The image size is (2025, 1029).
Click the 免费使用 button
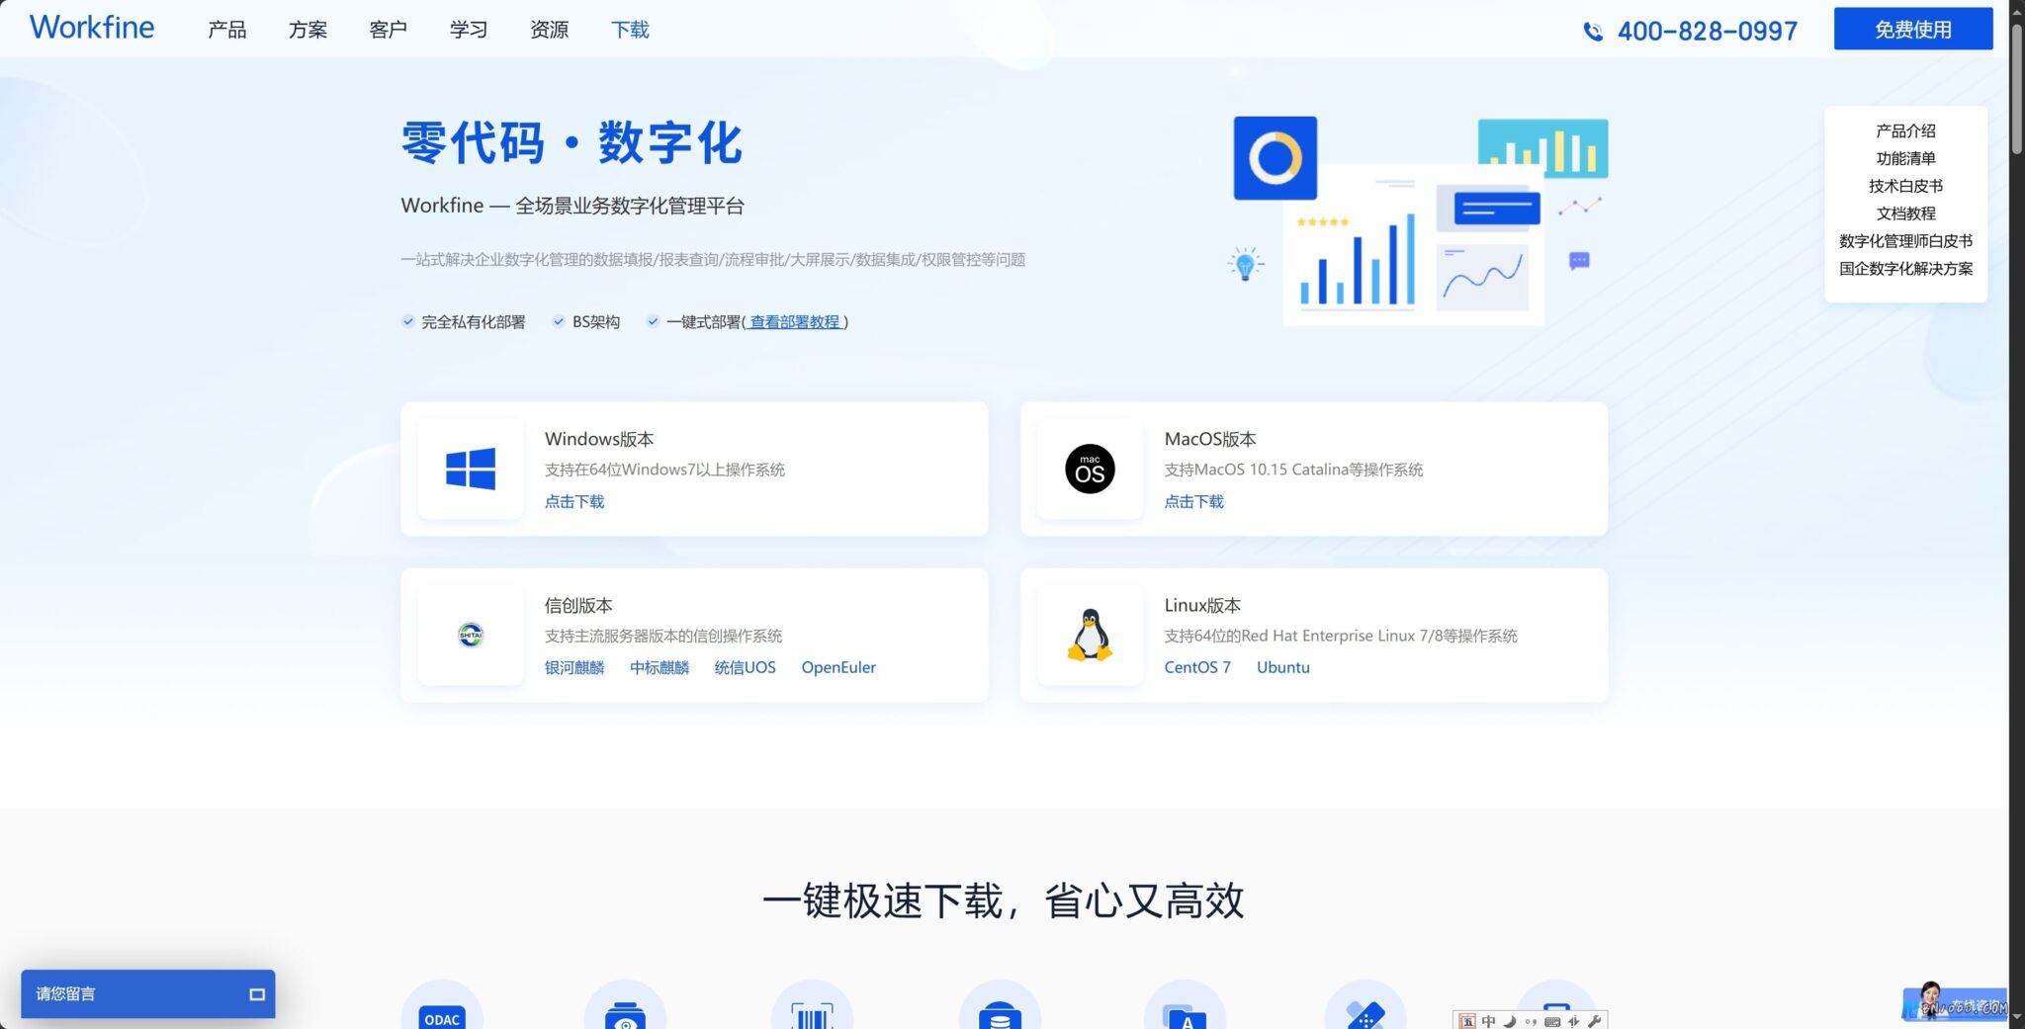(1913, 29)
